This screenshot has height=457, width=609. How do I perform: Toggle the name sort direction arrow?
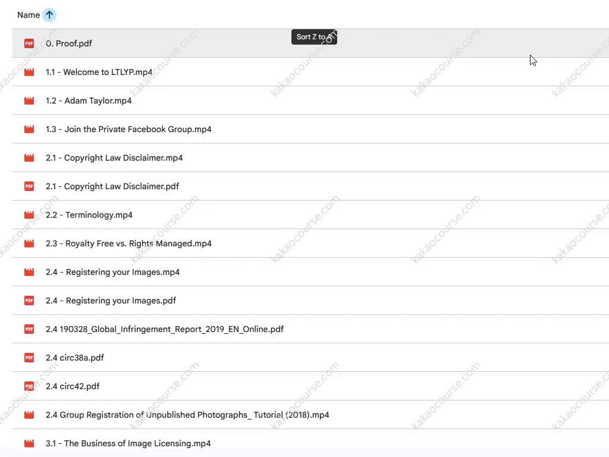click(x=49, y=15)
